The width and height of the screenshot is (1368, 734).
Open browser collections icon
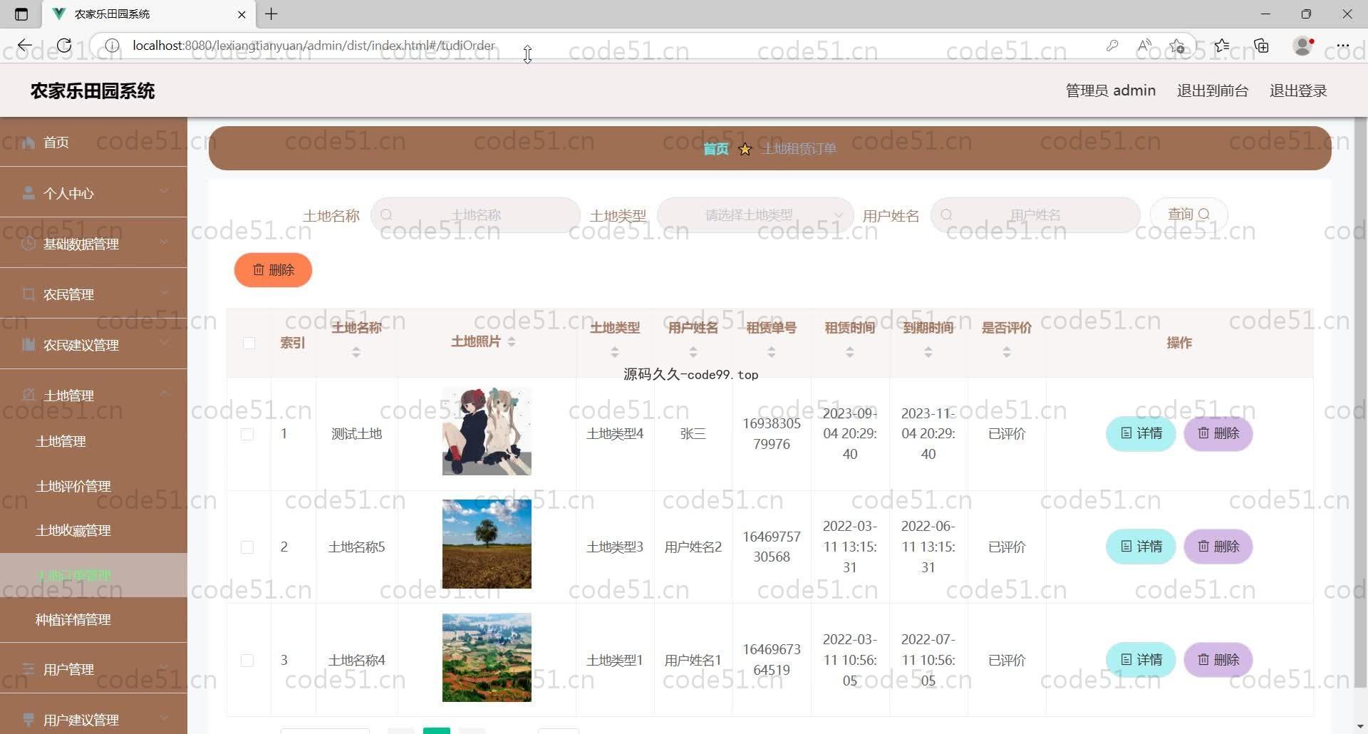click(1262, 46)
